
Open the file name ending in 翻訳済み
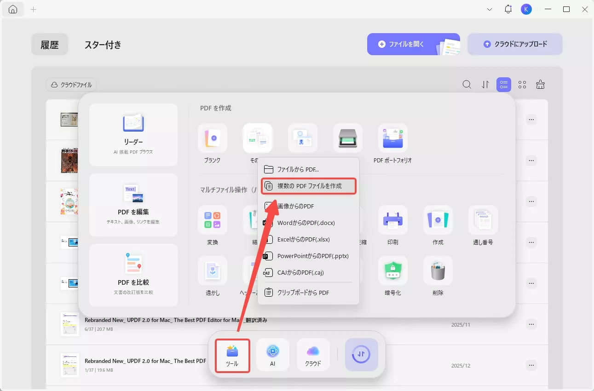(176, 320)
